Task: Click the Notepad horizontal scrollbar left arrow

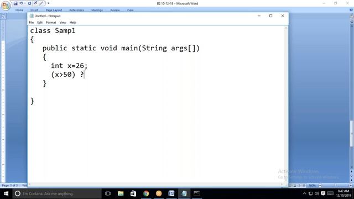Action: [x=29, y=184]
